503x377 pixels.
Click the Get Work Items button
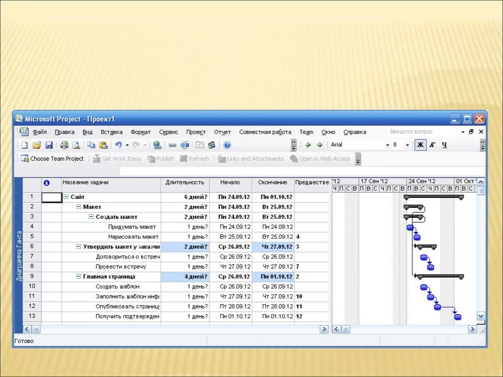117,159
